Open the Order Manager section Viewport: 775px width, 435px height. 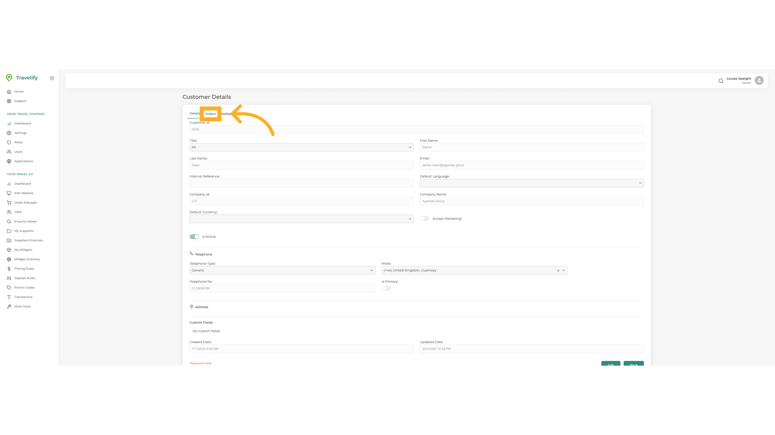tap(25, 203)
